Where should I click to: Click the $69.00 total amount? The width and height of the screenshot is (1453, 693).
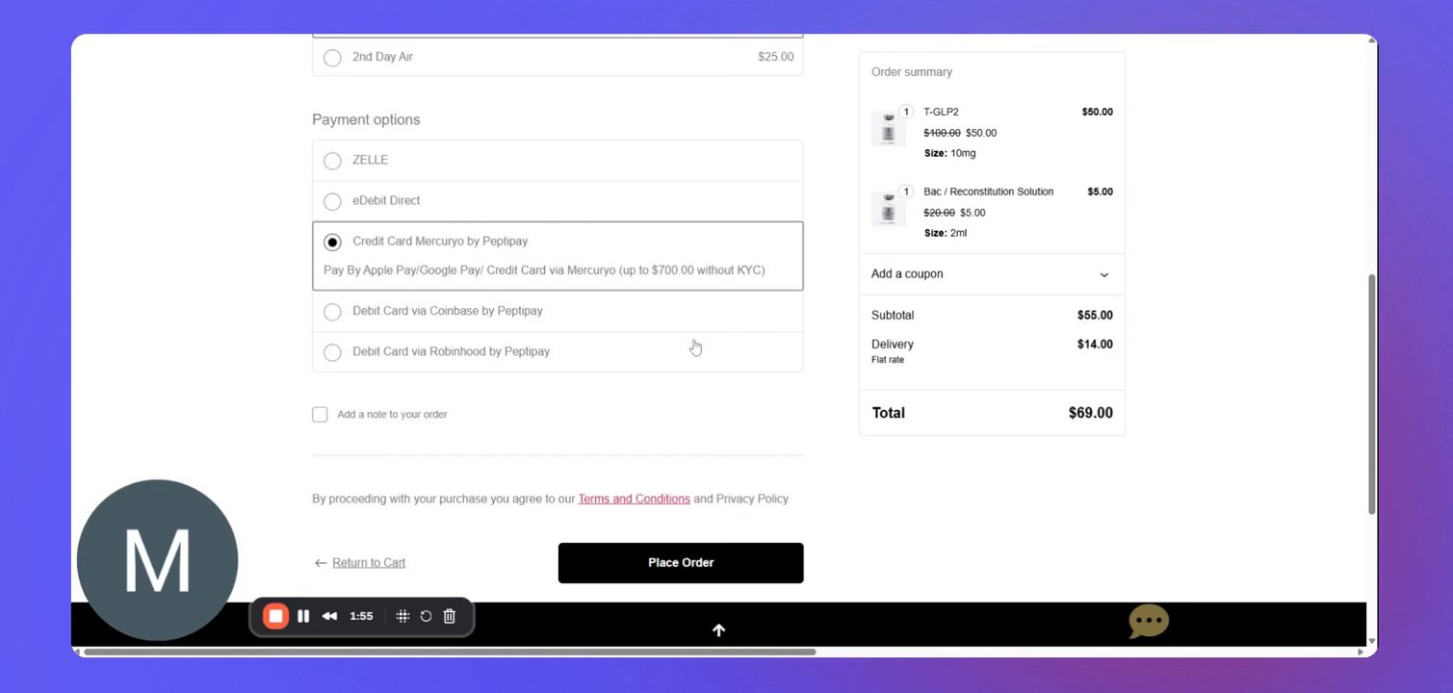click(1090, 413)
